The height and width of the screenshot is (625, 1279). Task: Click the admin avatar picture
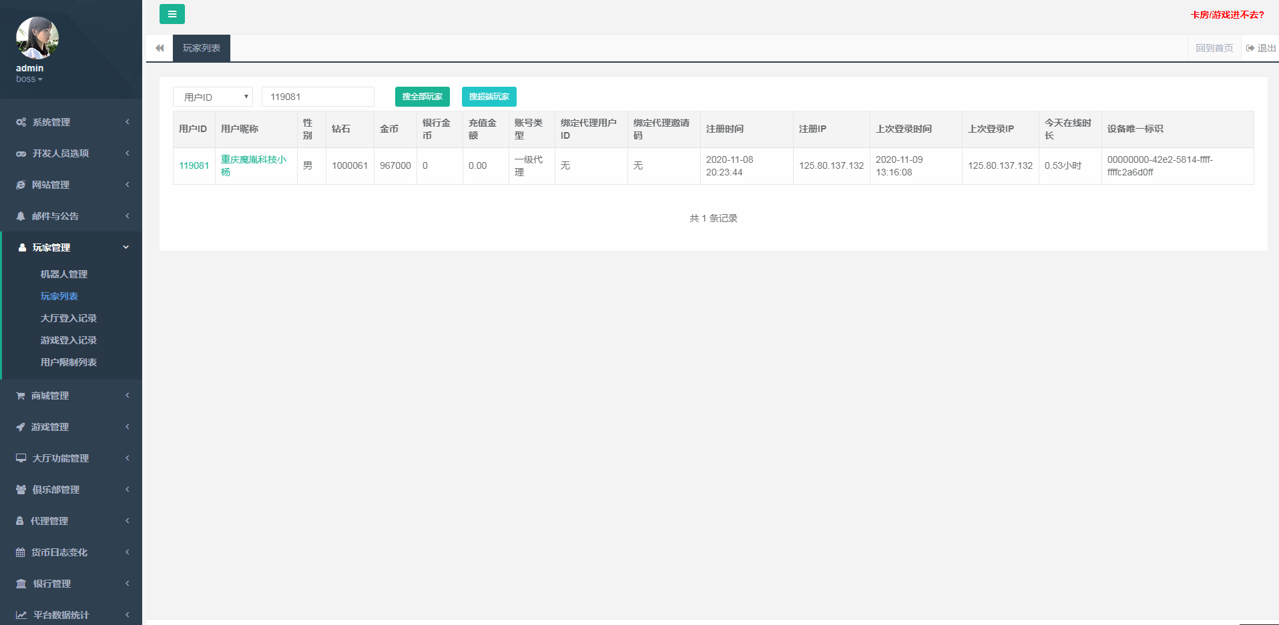coord(37,38)
